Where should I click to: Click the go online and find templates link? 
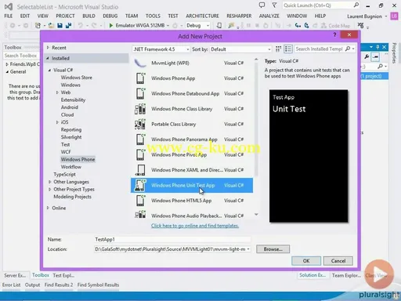click(195, 226)
